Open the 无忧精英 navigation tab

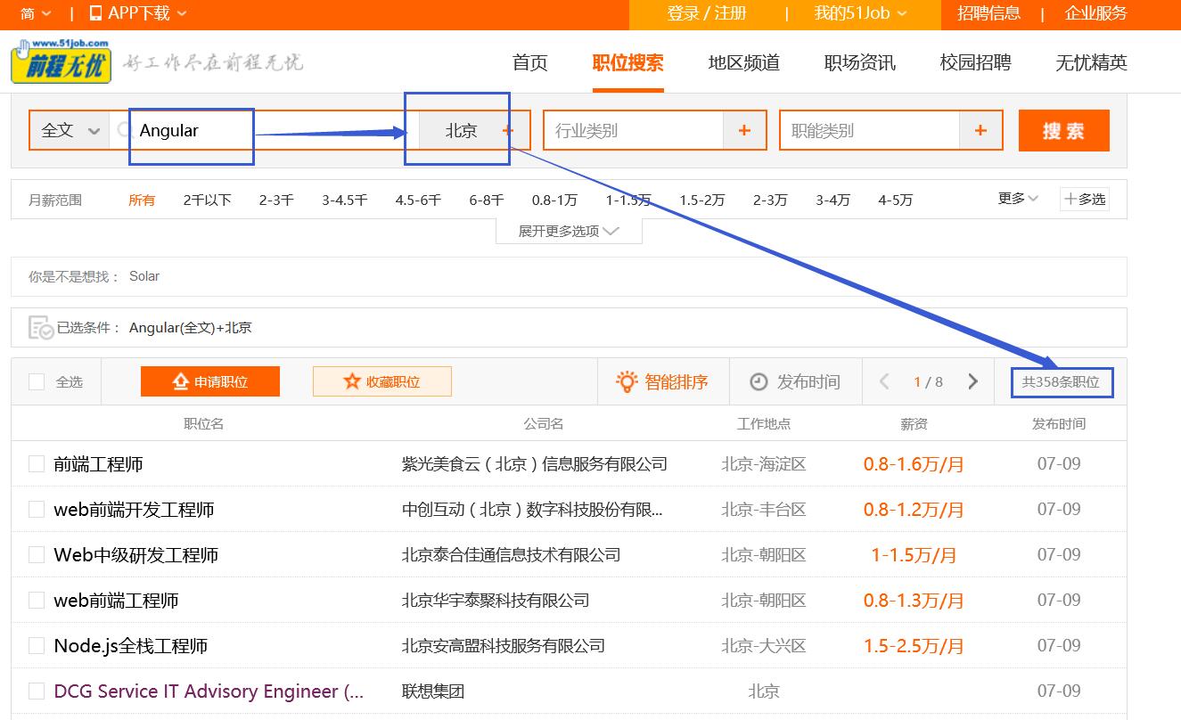tap(1092, 62)
